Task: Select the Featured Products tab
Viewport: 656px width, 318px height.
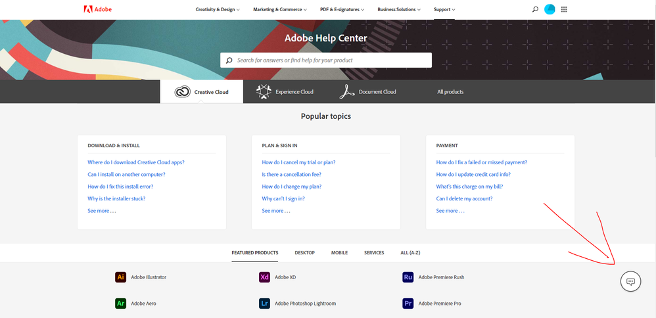Action: click(255, 253)
